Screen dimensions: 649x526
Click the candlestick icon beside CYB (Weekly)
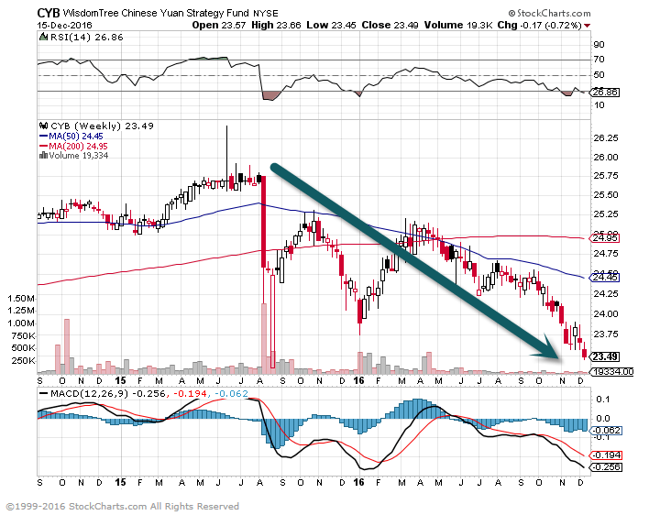(x=43, y=126)
